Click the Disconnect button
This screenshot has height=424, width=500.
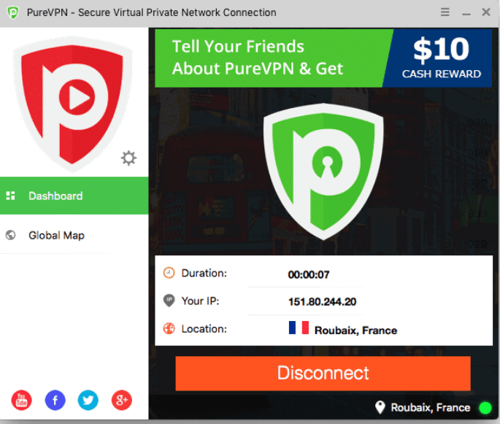[x=323, y=374]
